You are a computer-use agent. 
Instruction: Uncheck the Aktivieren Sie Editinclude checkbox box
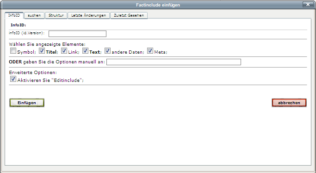pos(13,79)
